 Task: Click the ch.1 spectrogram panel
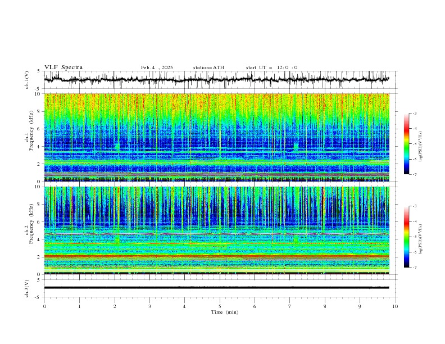point(216,137)
